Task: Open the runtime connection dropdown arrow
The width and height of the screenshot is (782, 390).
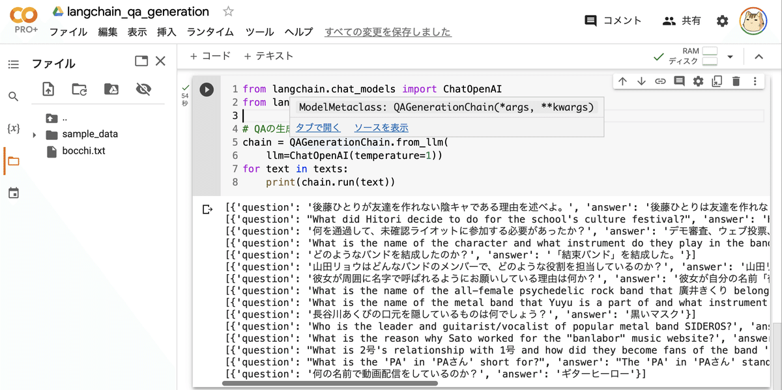Action: [731, 57]
